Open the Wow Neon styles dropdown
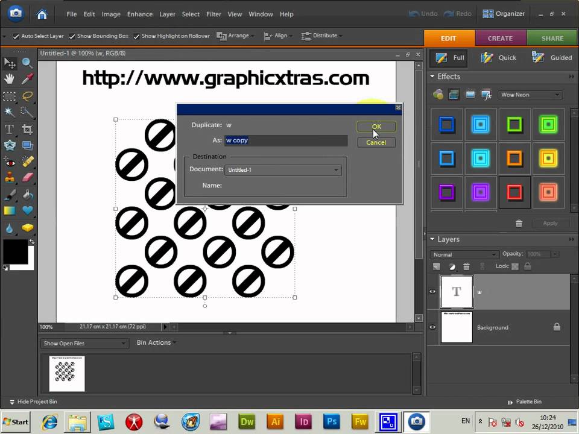The height and width of the screenshot is (434, 579). pos(530,95)
